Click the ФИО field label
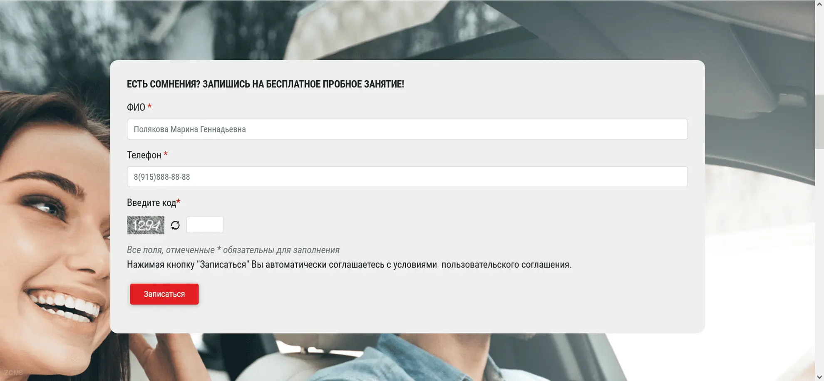The width and height of the screenshot is (824, 381). [136, 107]
